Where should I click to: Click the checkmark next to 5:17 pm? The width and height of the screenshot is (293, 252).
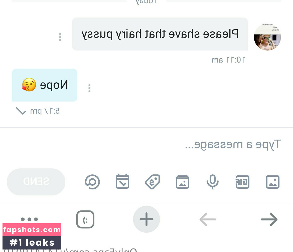tap(21, 111)
